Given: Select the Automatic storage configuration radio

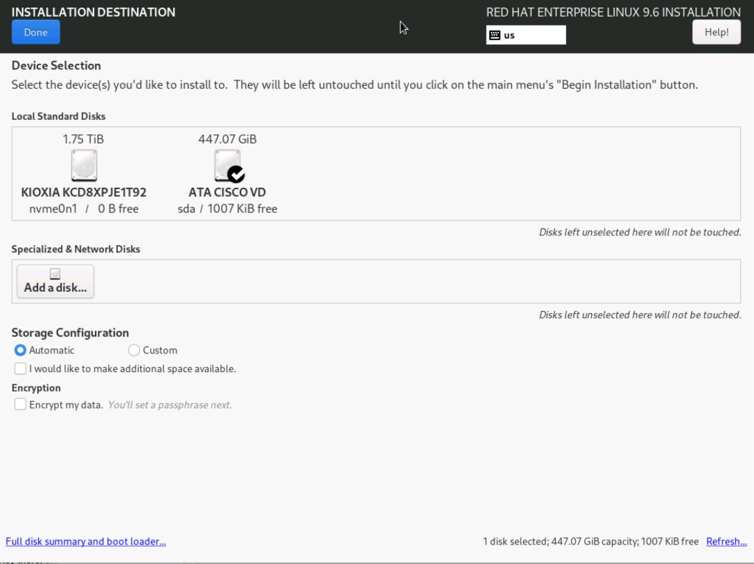Looking at the screenshot, I should click(x=20, y=350).
